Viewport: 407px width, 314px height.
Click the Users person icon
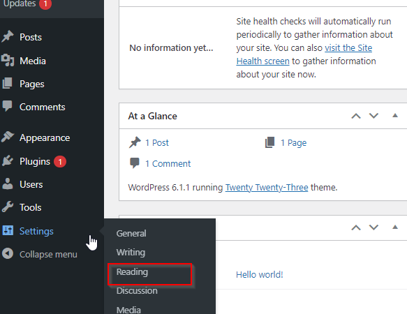tap(8, 184)
